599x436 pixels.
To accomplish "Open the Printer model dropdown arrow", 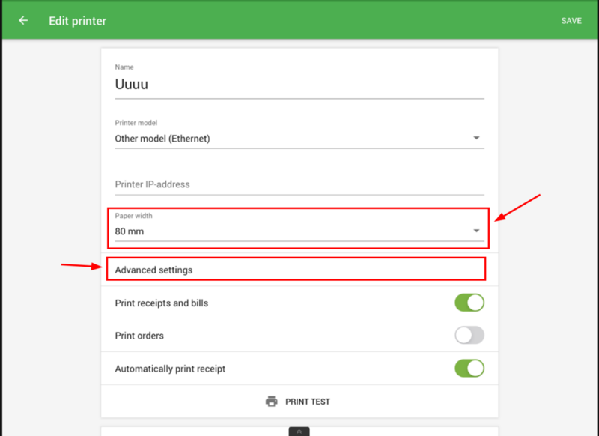I will pos(476,139).
